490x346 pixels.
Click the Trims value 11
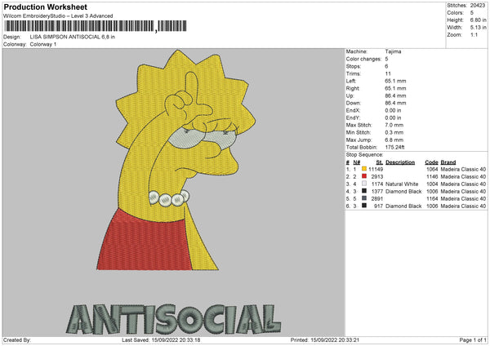(x=388, y=73)
